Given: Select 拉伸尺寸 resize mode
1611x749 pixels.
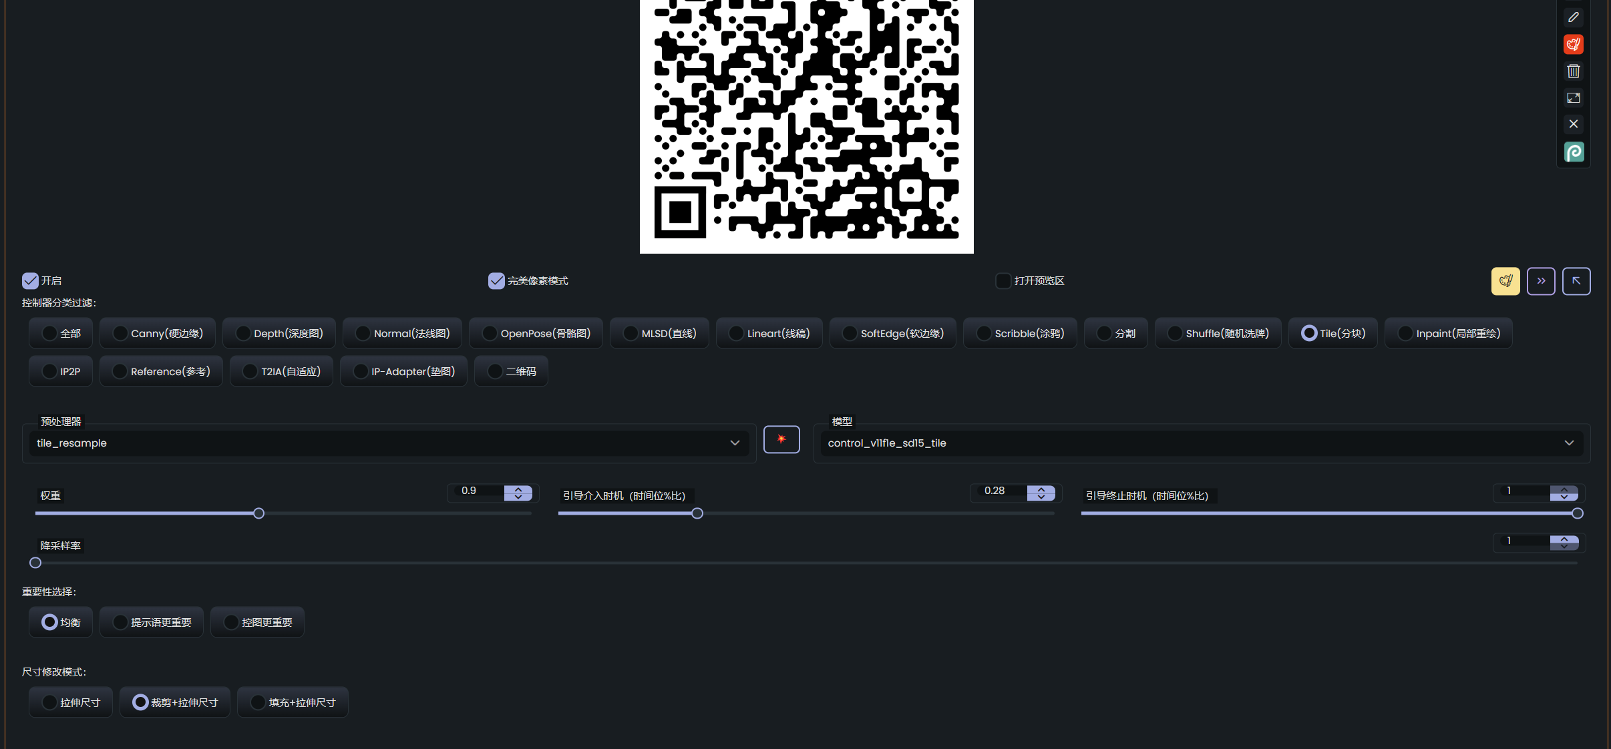Looking at the screenshot, I should coord(71,702).
